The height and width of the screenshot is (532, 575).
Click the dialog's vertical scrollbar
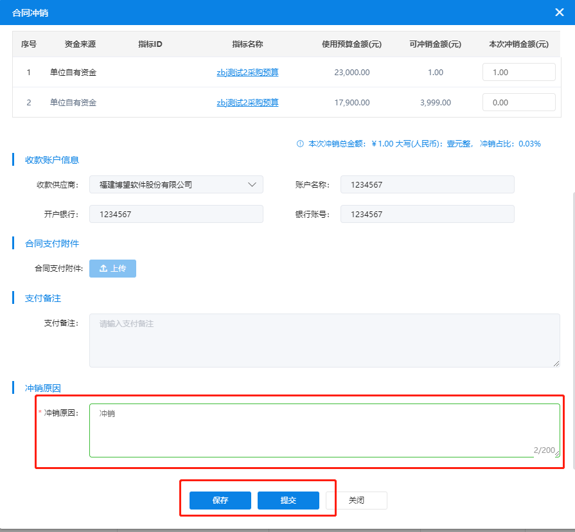(573, 330)
